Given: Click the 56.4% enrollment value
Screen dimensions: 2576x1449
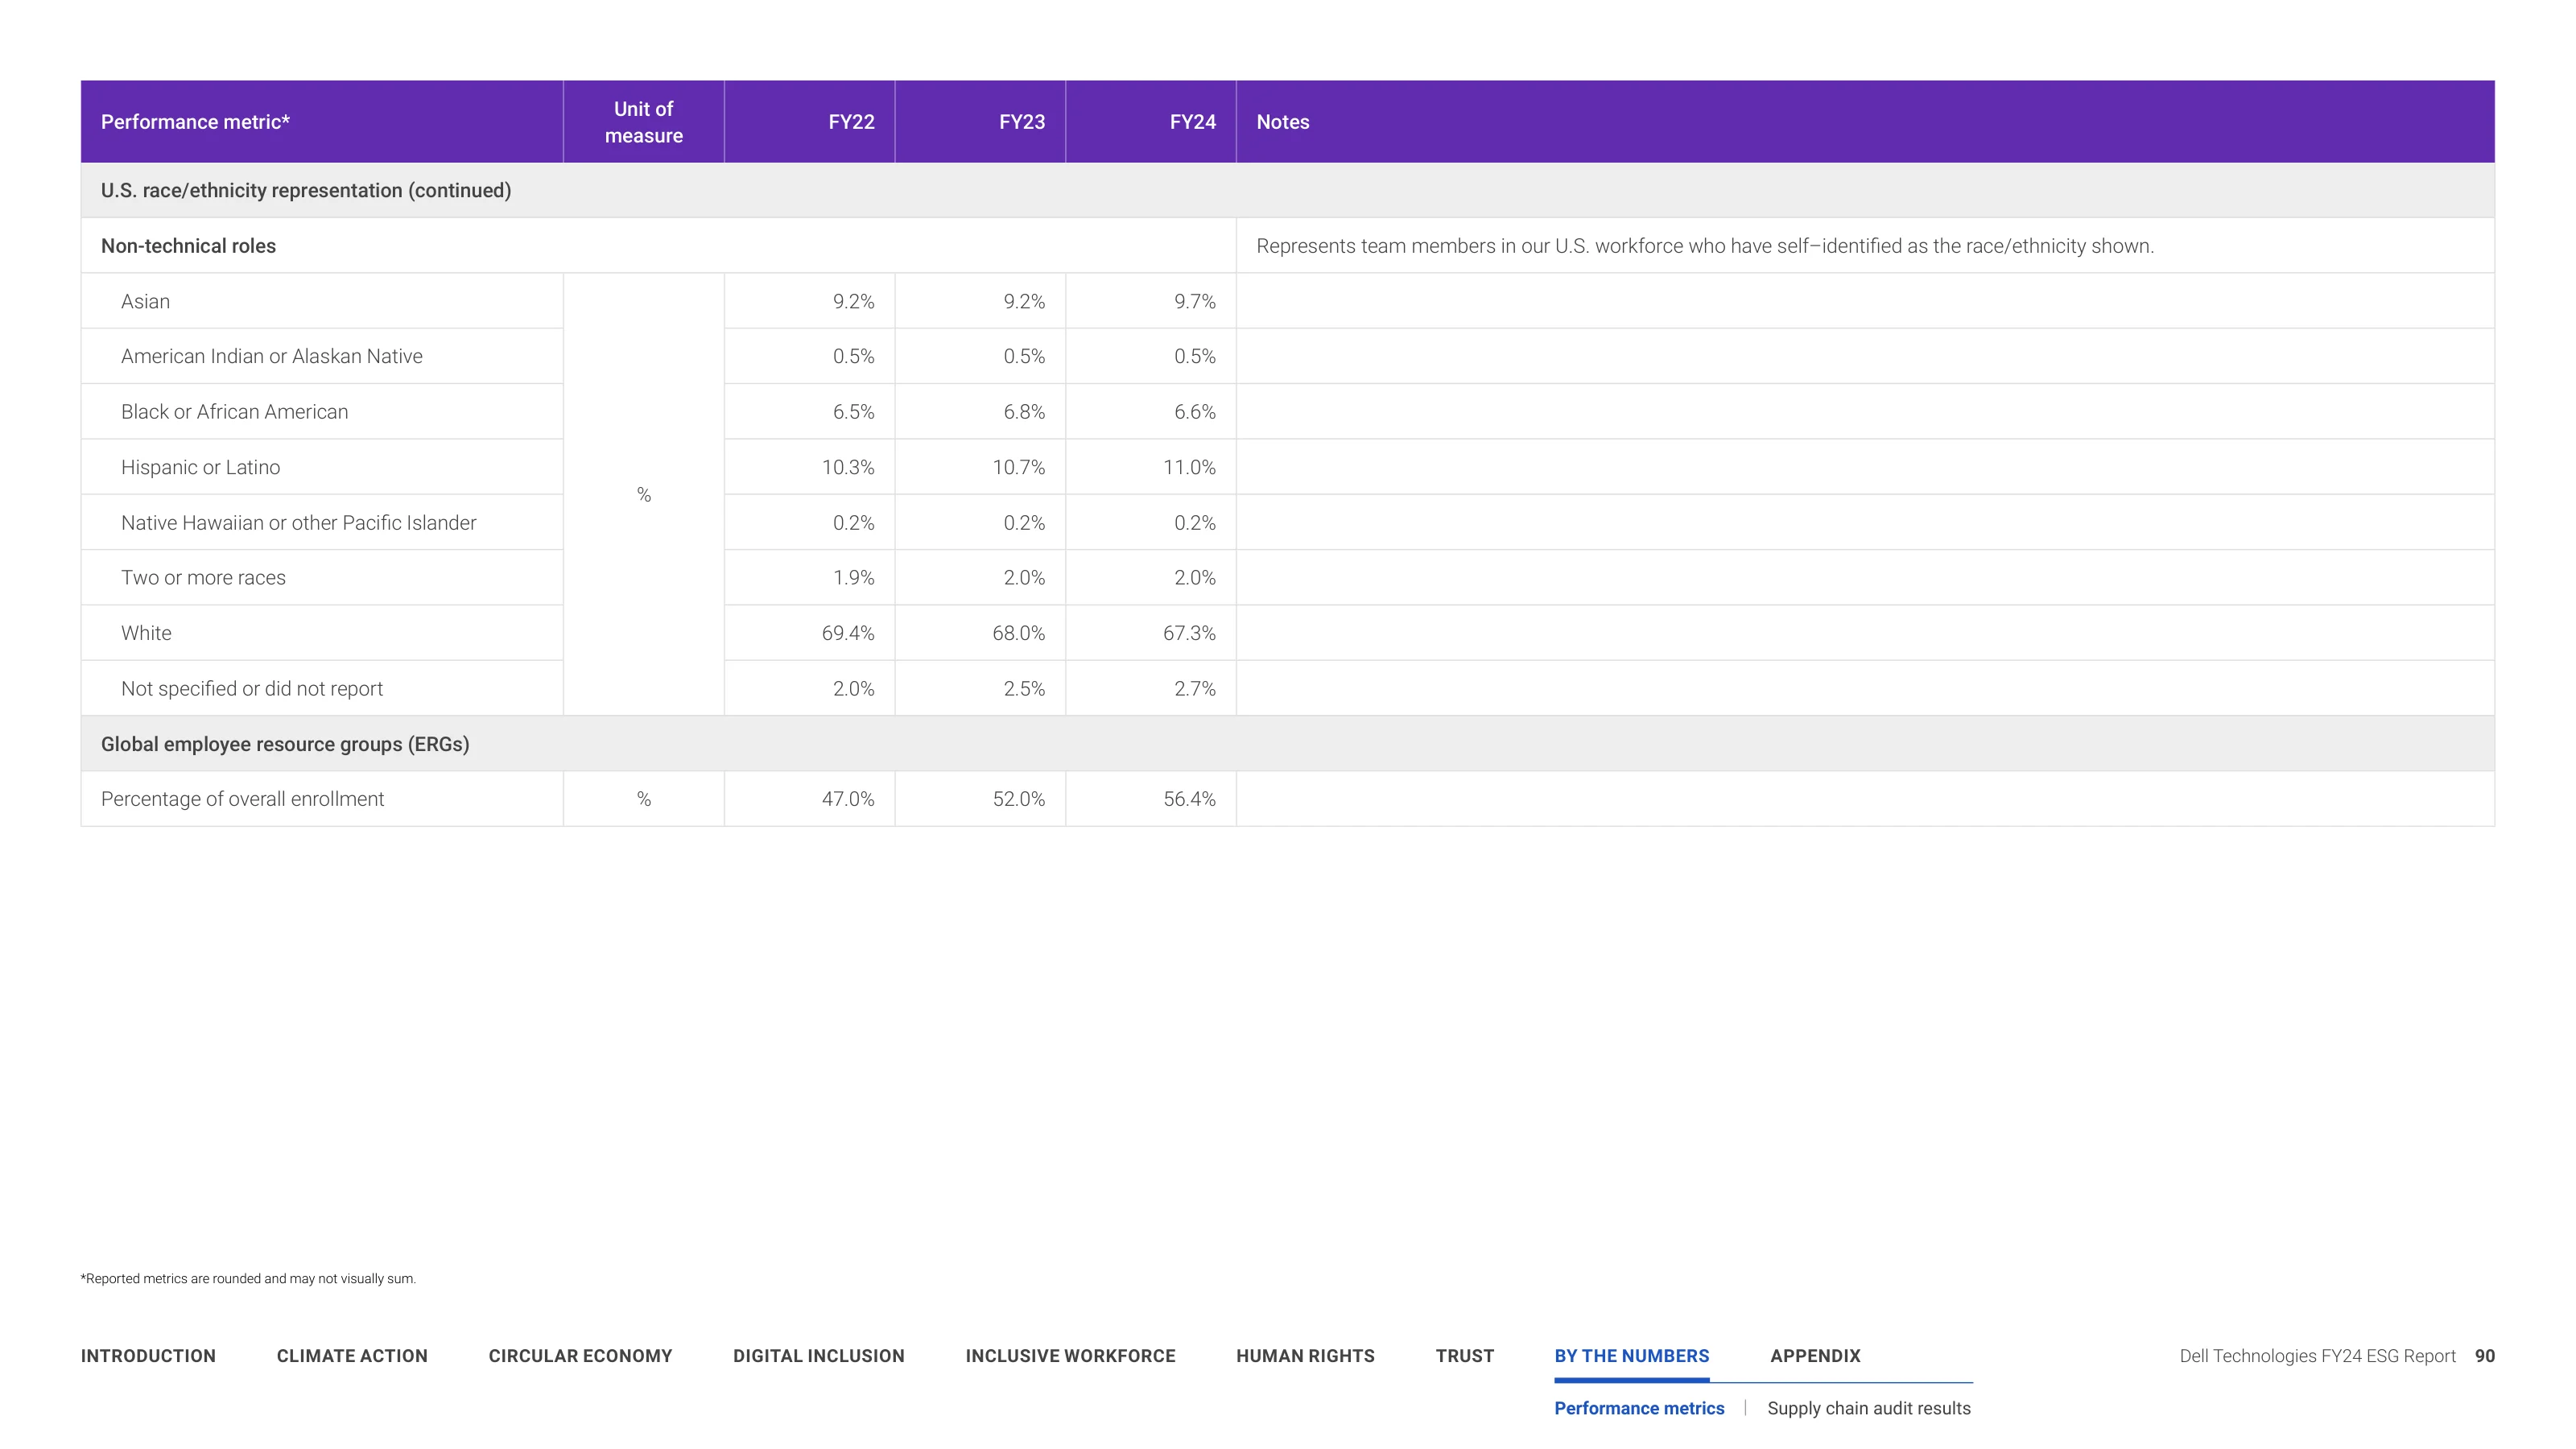Looking at the screenshot, I should (1189, 799).
